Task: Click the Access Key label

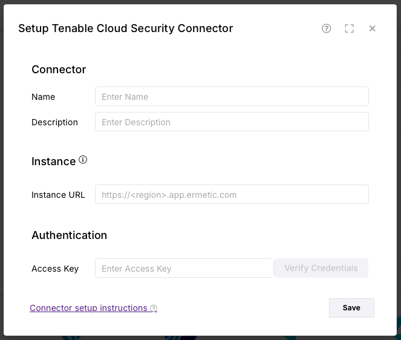Action: pos(55,269)
